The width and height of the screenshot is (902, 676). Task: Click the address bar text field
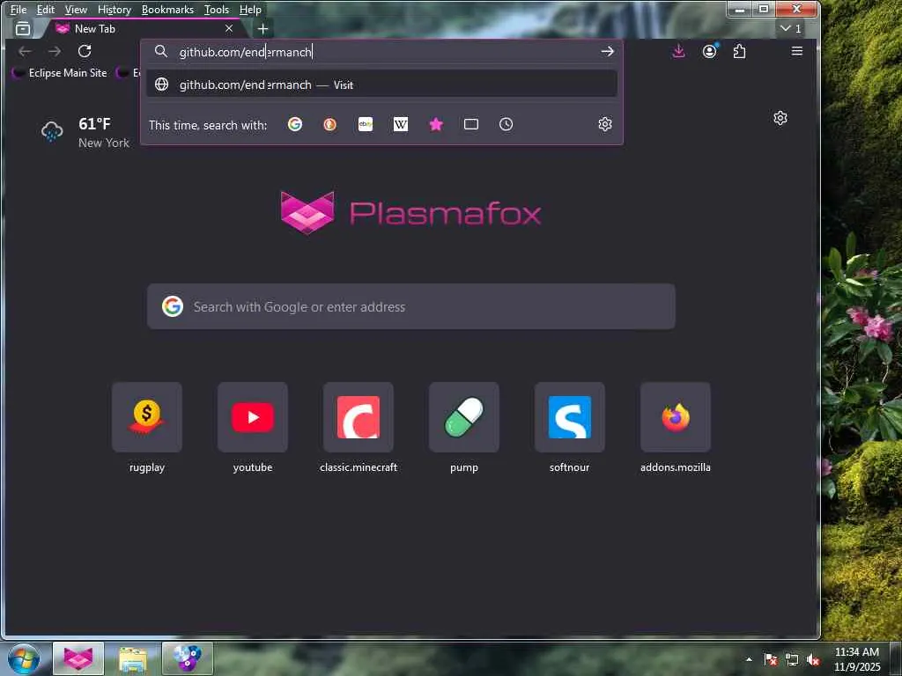(382, 52)
